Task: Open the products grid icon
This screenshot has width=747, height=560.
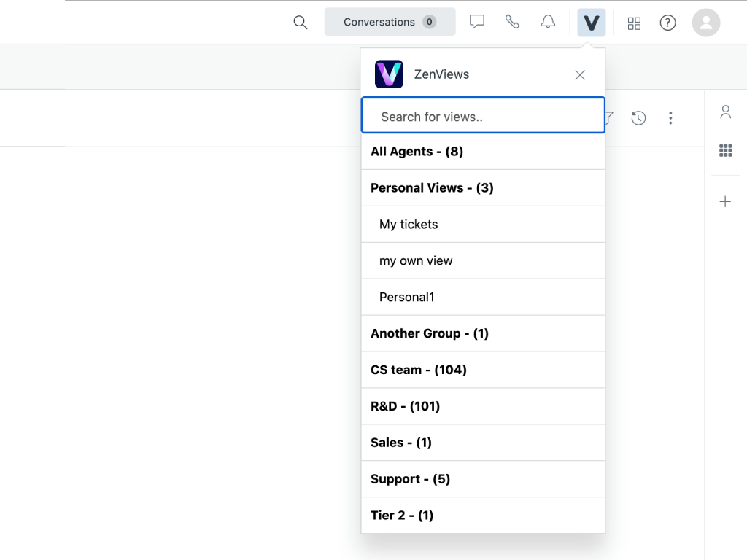Action: coord(634,23)
